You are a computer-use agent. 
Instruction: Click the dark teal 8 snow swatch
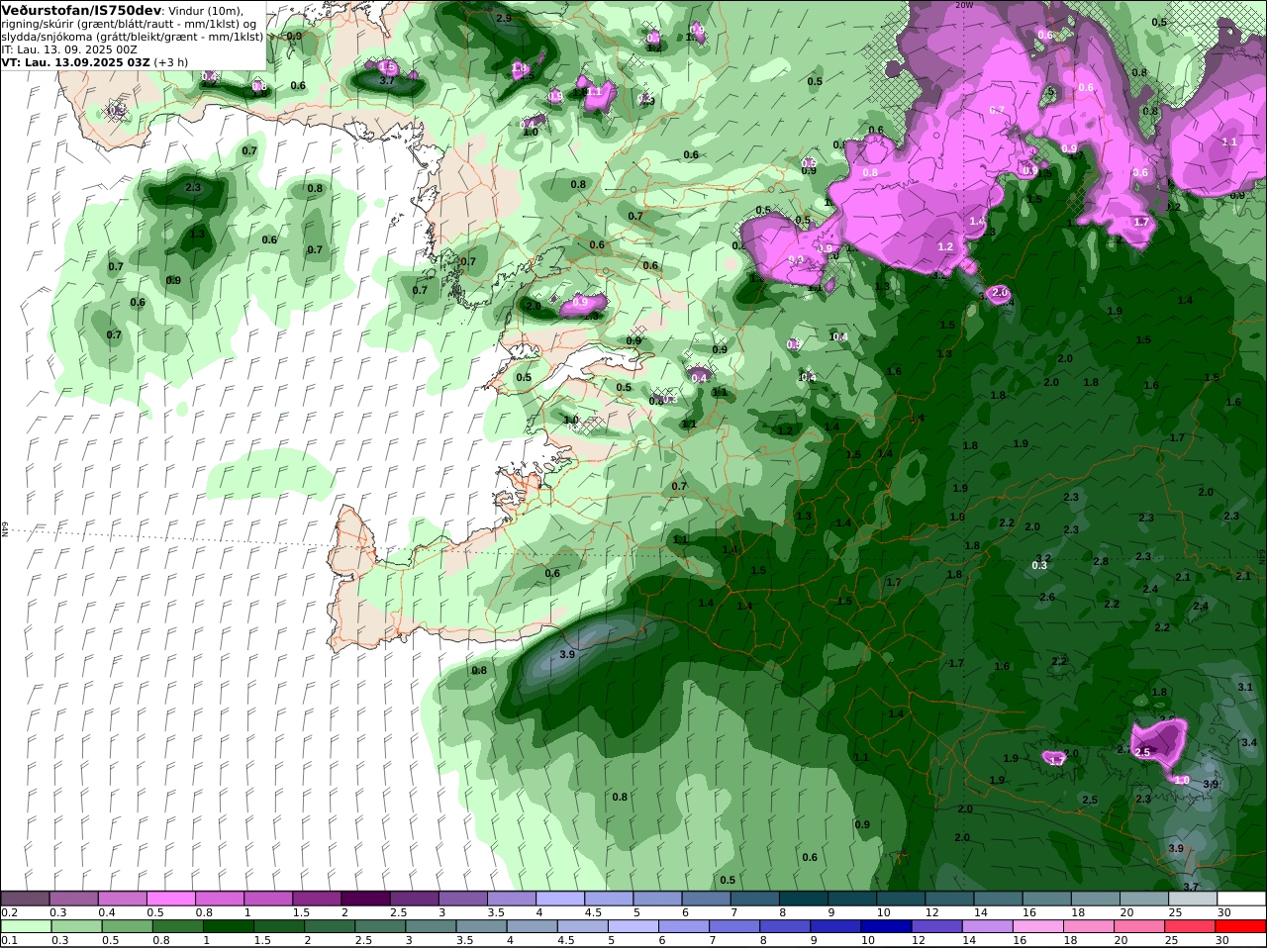pos(804,899)
